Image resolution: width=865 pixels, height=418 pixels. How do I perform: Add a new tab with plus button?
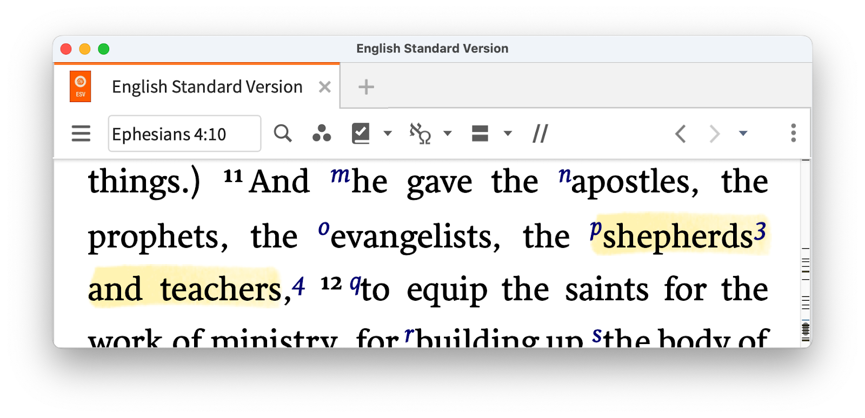coord(366,87)
